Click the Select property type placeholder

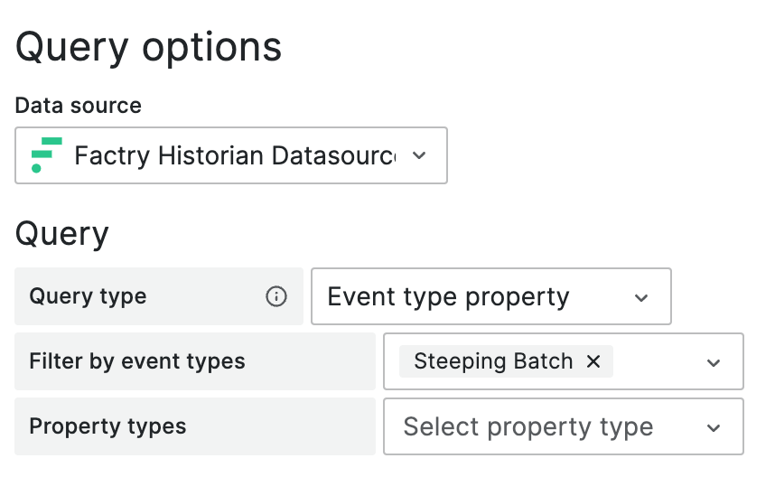tap(528, 427)
